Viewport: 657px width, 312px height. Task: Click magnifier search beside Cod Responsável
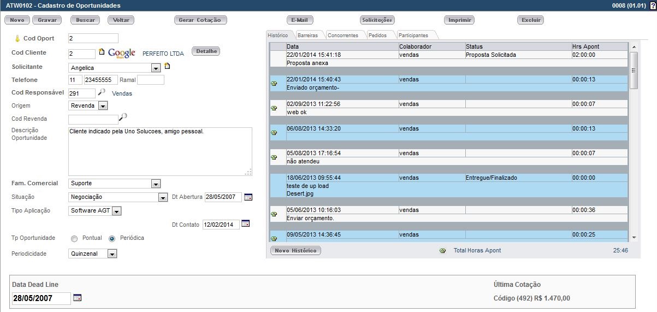(x=102, y=92)
